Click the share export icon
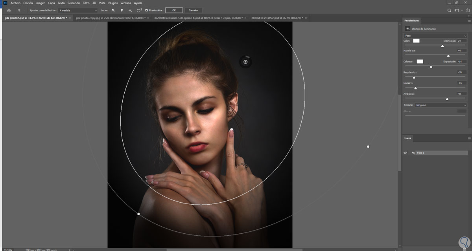Viewport: 472px width, 251px height. click(x=467, y=10)
